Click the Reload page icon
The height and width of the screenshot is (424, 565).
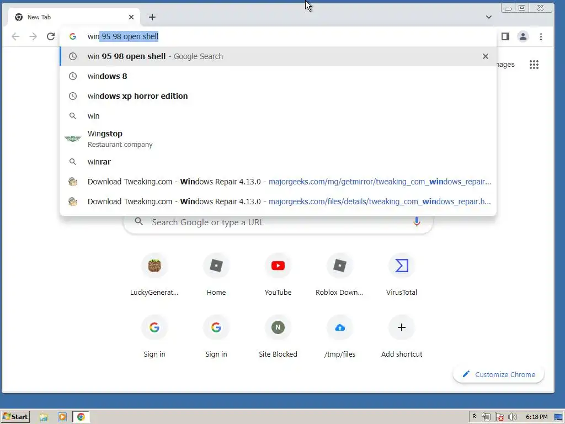click(x=51, y=36)
